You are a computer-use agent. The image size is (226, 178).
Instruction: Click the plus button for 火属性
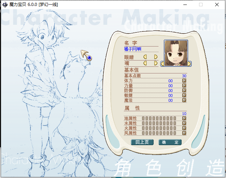(184, 128)
